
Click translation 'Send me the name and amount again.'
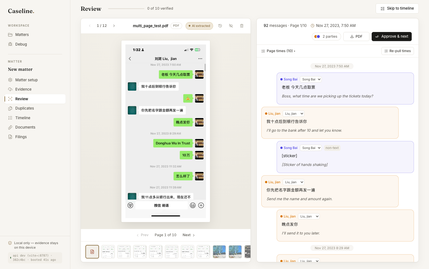[299, 199]
